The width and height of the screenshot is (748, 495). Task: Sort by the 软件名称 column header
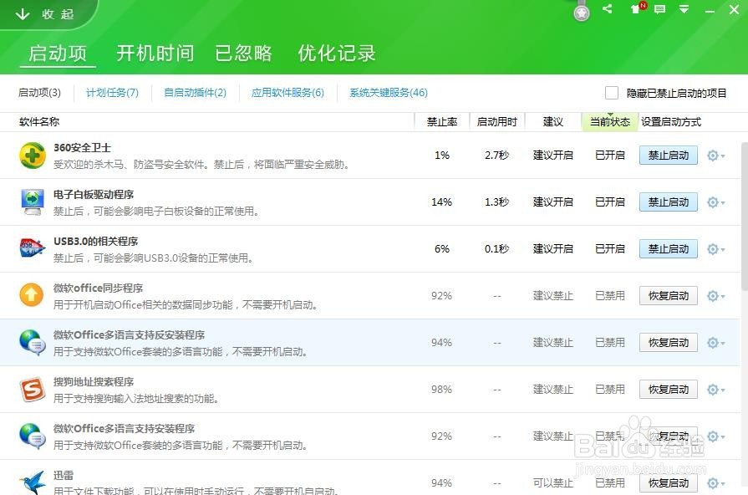[39, 122]
